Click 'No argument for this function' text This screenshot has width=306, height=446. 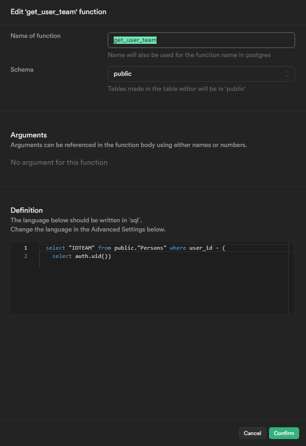(59, 163)
